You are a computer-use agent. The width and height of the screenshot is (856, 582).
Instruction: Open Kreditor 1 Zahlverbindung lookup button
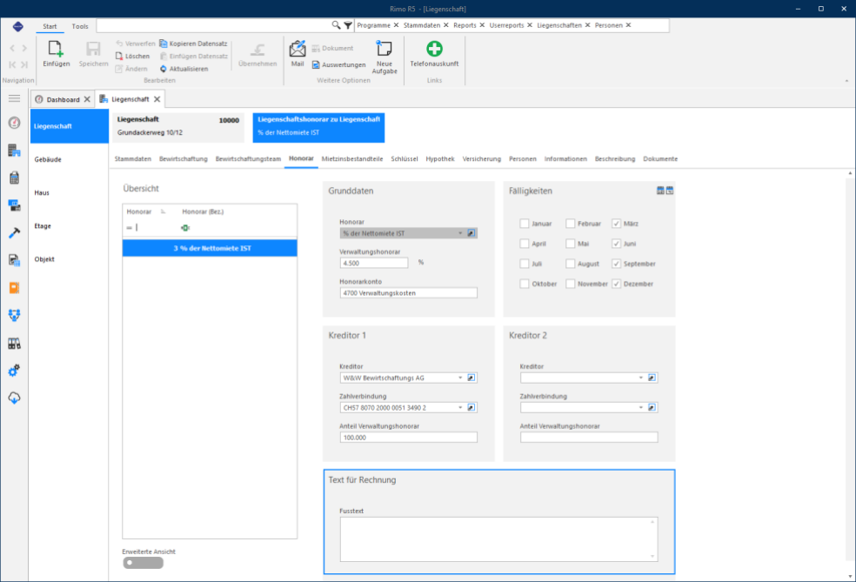(471, 407)
